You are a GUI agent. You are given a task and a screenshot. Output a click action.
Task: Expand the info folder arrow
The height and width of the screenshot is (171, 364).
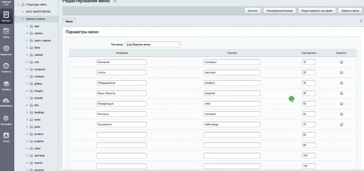pyautogui.click(x=27, y=105)
